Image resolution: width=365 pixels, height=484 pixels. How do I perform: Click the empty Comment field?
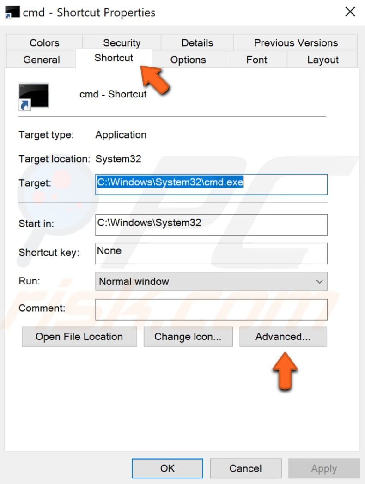(x=211, y=309)
